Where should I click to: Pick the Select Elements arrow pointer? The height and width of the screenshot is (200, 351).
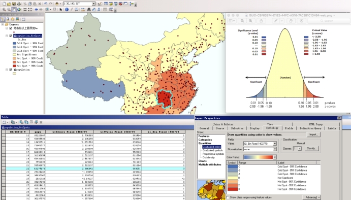coord(60,10)
